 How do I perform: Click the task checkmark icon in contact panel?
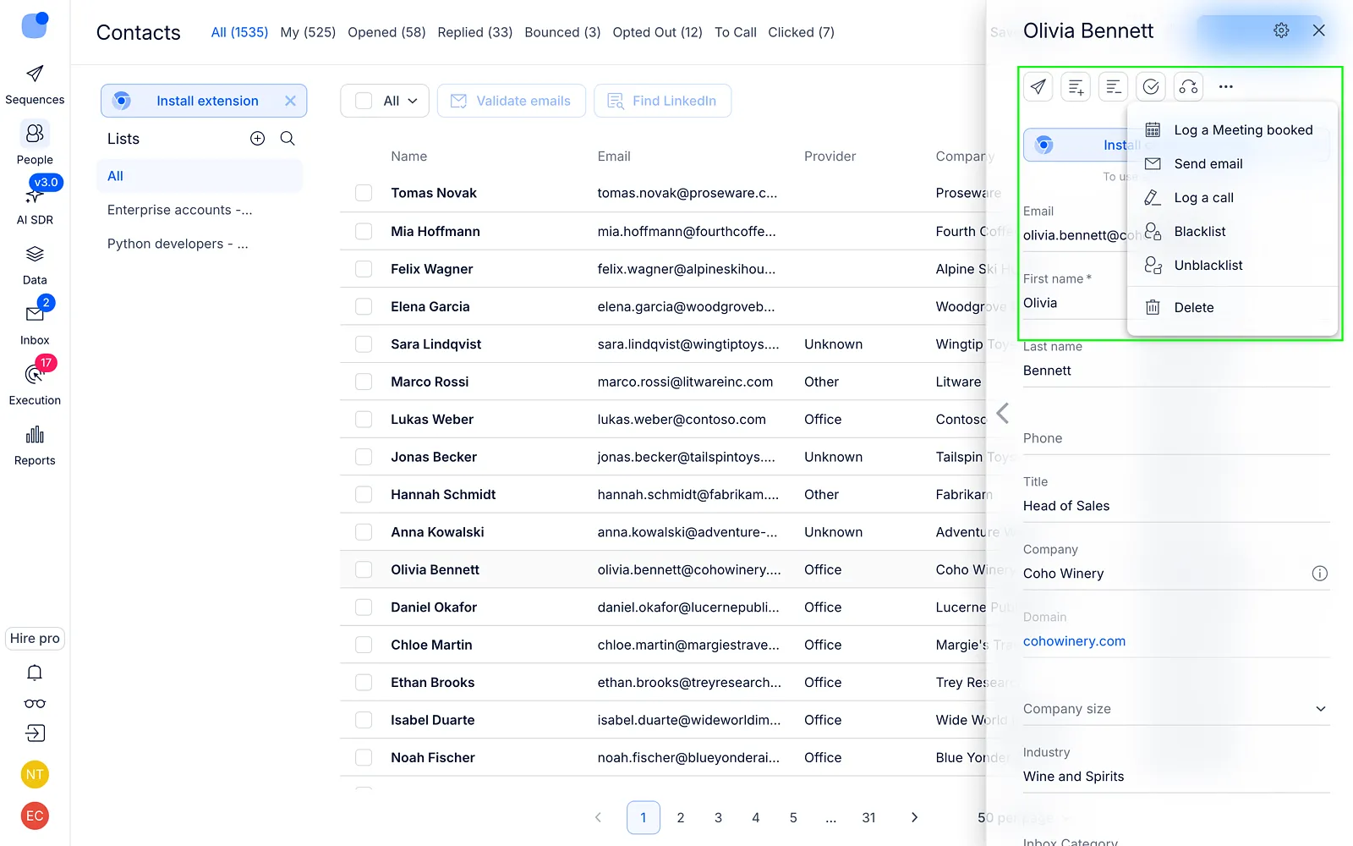[1151, 86]
